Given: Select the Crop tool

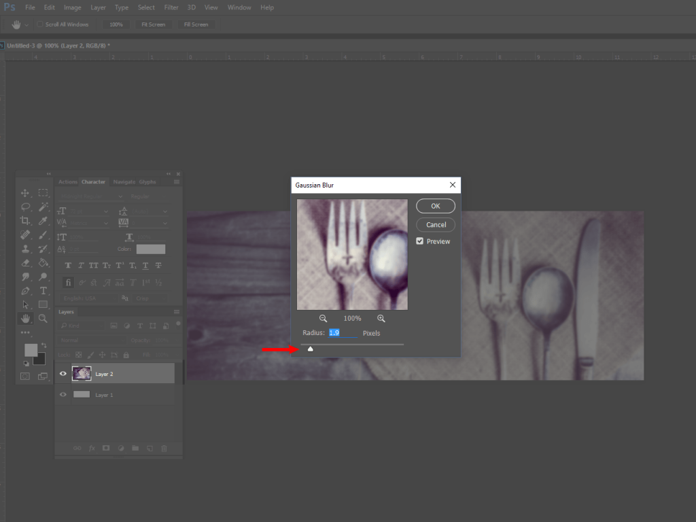Looking at the screenshot, I should 25,221.
